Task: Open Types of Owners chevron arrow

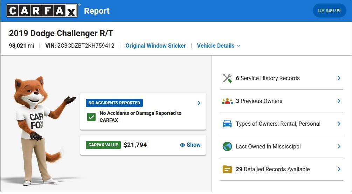Action: [339, 124]
